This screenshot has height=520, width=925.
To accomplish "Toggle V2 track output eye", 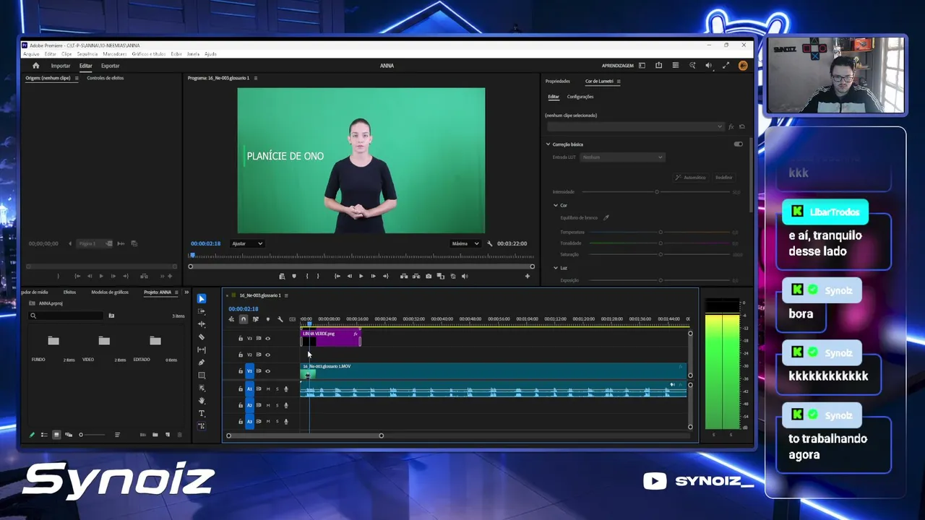I will pos(267,355).
